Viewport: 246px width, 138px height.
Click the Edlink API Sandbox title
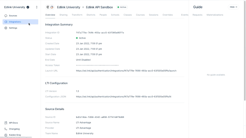point(99,7)
